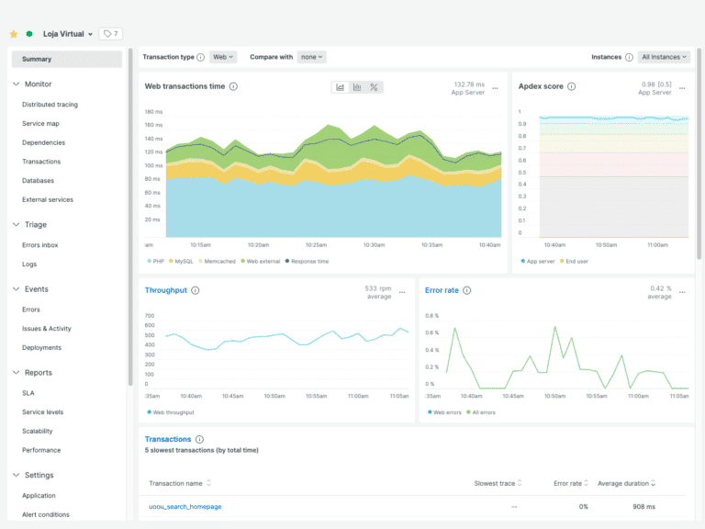Screen dimensions: 705x529
Task: Show Transaction type info tooltip icon
Action: click(x=200, y=57)
